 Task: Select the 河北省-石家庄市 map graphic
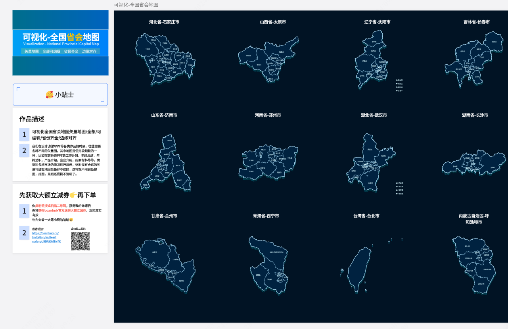(x=166, y=60)
